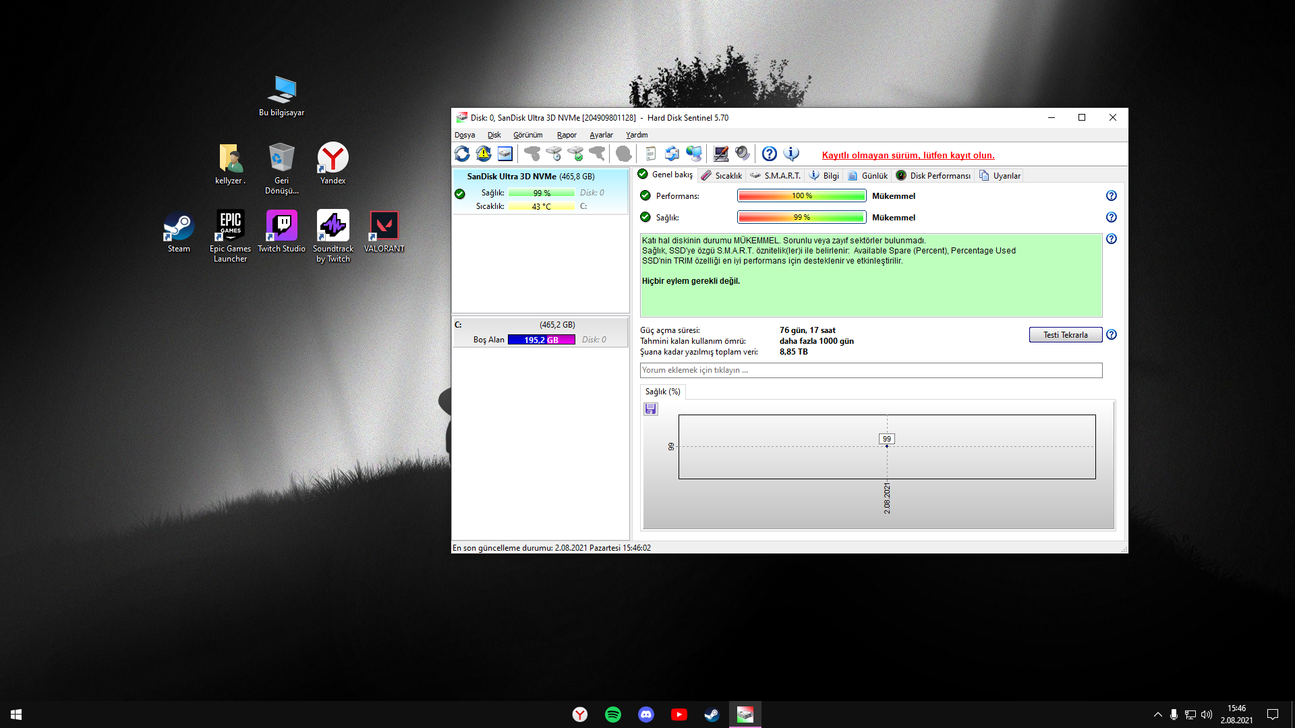Image resolution: width=1295 pixels, height=728 pixels.
Task: Open Spotify from the taskbar
Action: coord(613,715)
